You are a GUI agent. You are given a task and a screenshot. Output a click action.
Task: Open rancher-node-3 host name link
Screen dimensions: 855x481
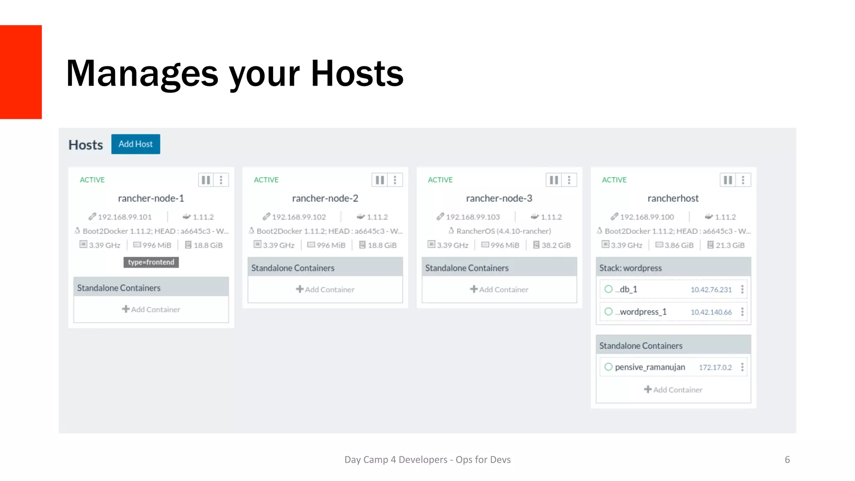click(499, 198)
